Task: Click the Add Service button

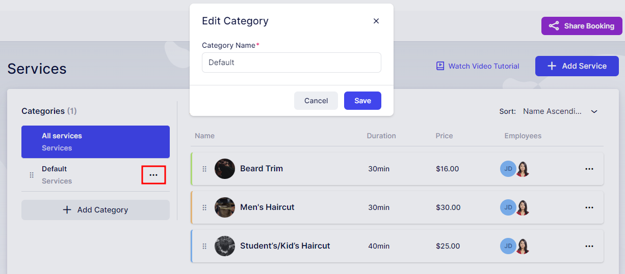Action: click(577, 66)
